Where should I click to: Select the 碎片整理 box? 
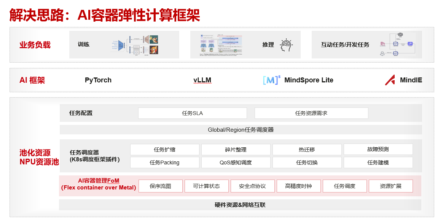pyautogui.click(x=236, y=150)
